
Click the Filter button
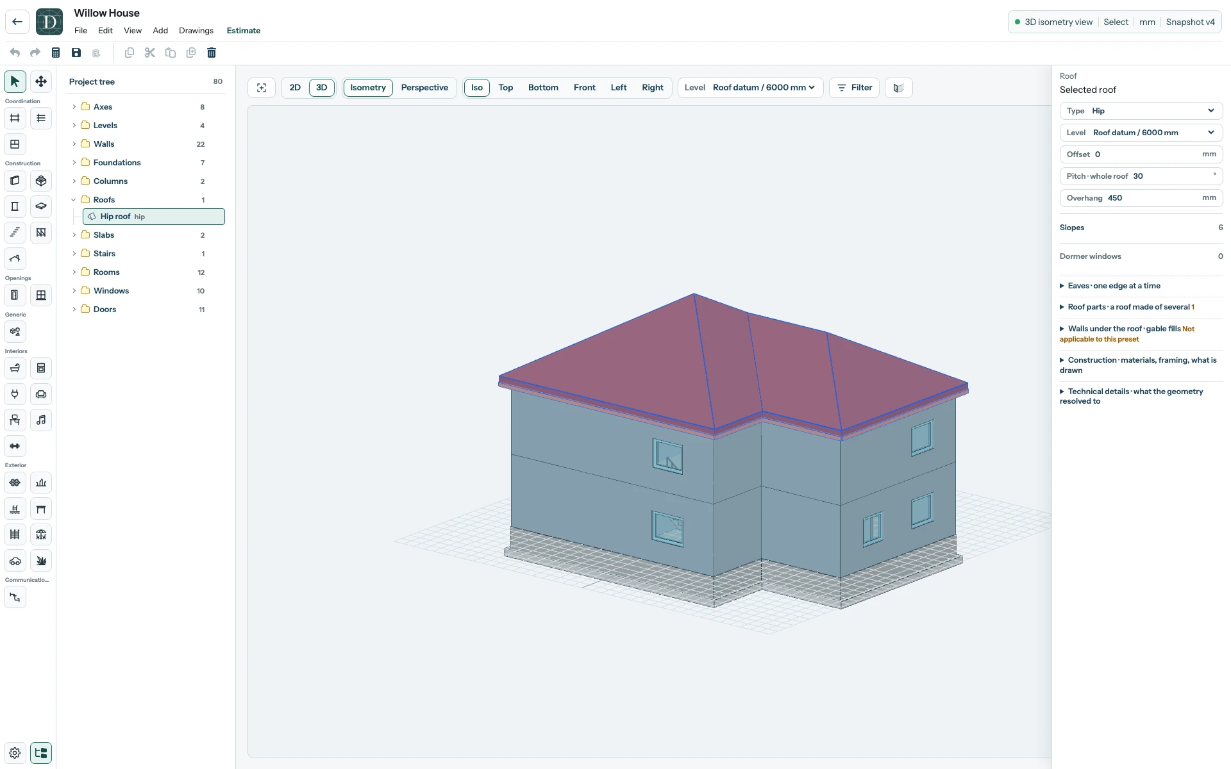pyautogui.click(x=854, y=88)
